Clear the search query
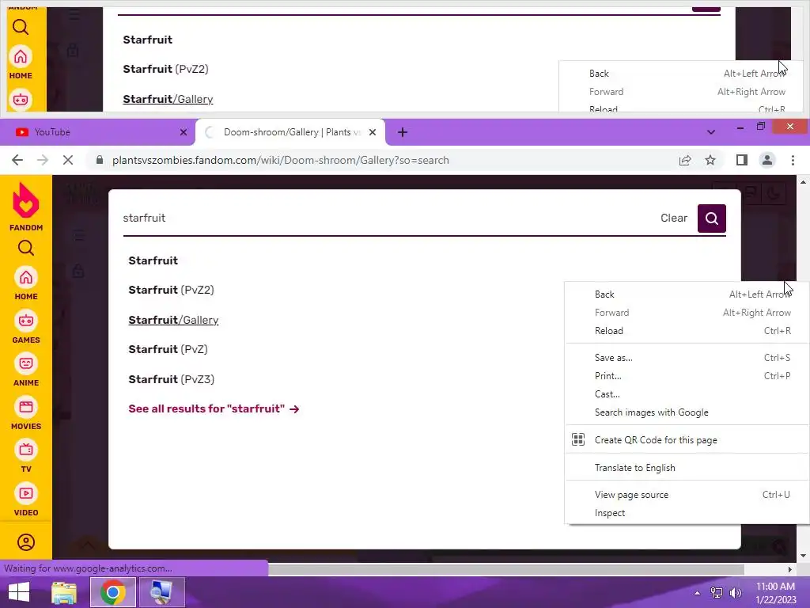The height and width of the screenshot is (608, 810). click(x=674, y=218)
